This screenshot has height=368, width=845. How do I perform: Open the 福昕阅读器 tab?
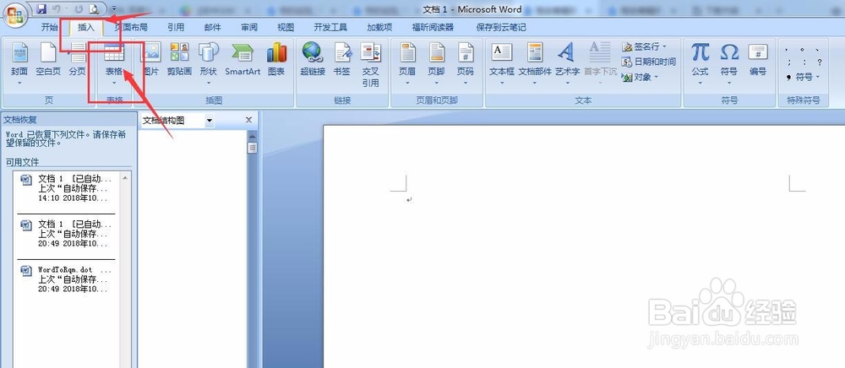pyautogui.click(x=433, y=28)
